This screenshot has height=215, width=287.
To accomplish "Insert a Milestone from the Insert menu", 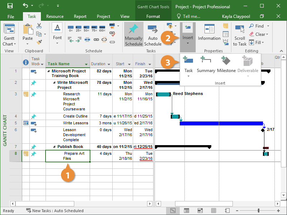I will tap(226, 64).
